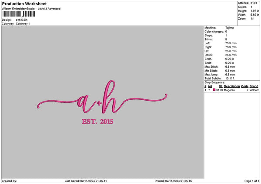Click the Max Jump value
The image size is (261, 184).
click(230, 75)
